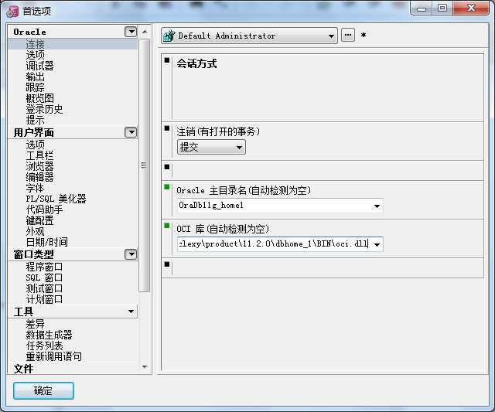
Task: Open the 任务列表 preferences page
Action: pyautogui.click(x=44, y=346)
